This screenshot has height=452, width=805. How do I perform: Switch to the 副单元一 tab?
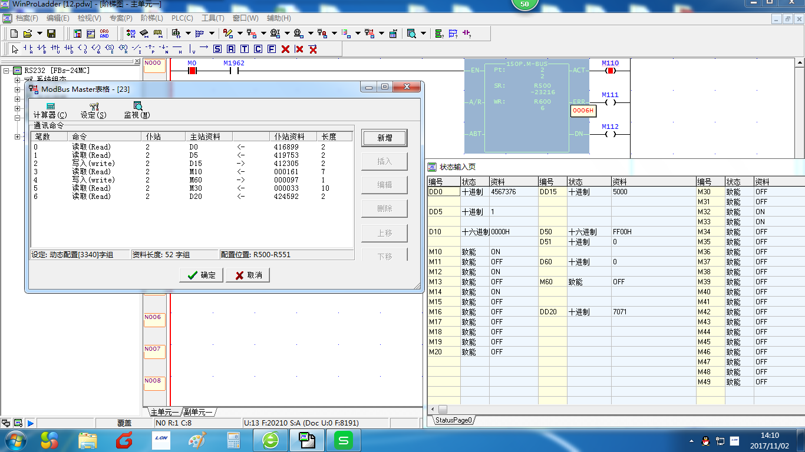199,412
